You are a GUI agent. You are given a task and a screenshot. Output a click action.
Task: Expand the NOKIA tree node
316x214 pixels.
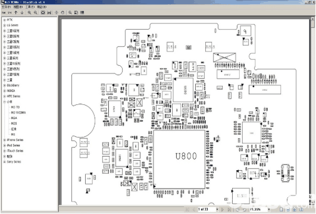4,91
